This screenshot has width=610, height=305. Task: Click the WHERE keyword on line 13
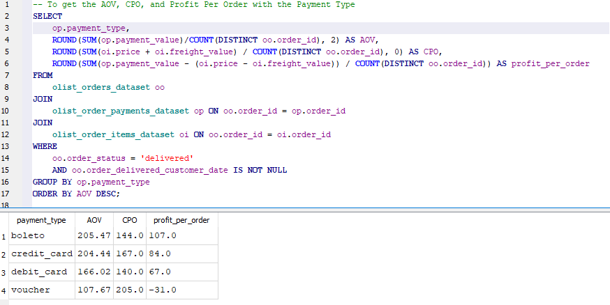pos(45,146)
